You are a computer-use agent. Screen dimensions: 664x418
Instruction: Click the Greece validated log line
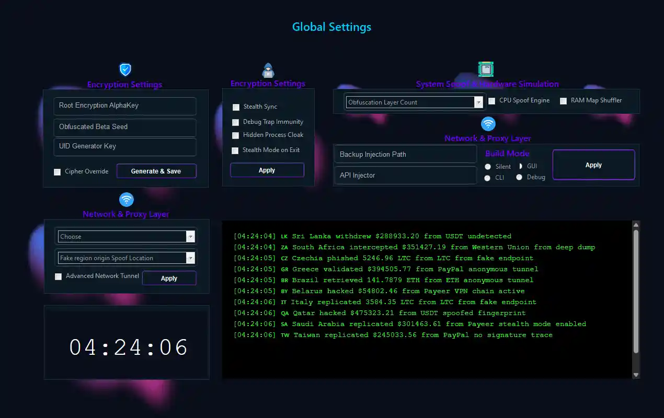tap(386, 269)
